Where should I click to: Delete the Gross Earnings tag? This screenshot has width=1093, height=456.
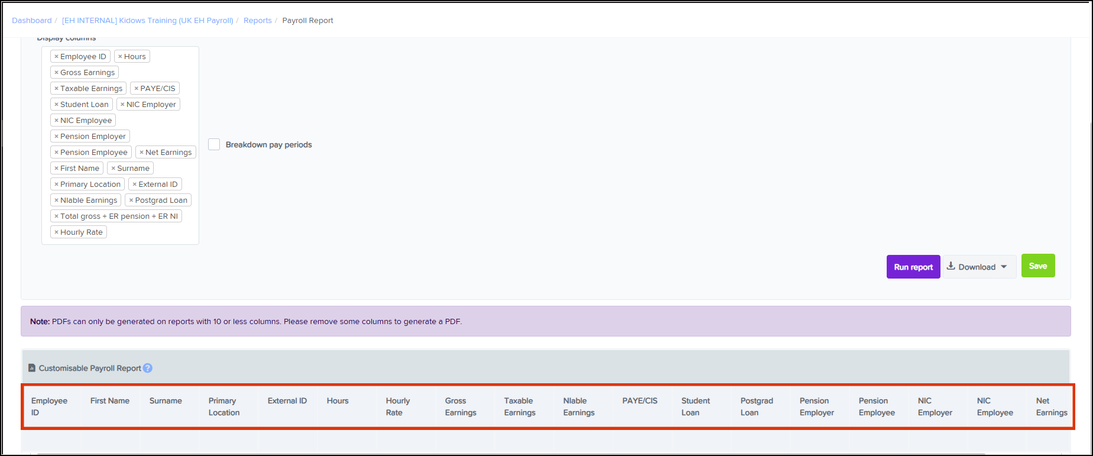pyautogui.click(x=56, y=73)
